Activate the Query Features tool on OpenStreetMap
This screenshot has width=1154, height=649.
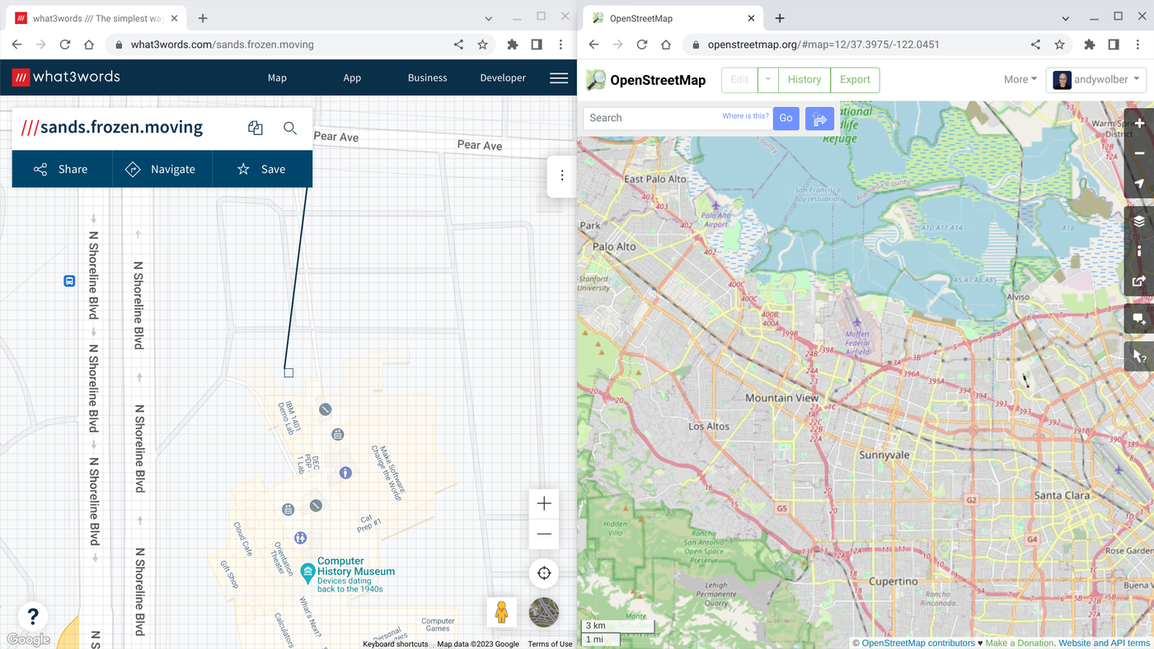click(1138, 356)
